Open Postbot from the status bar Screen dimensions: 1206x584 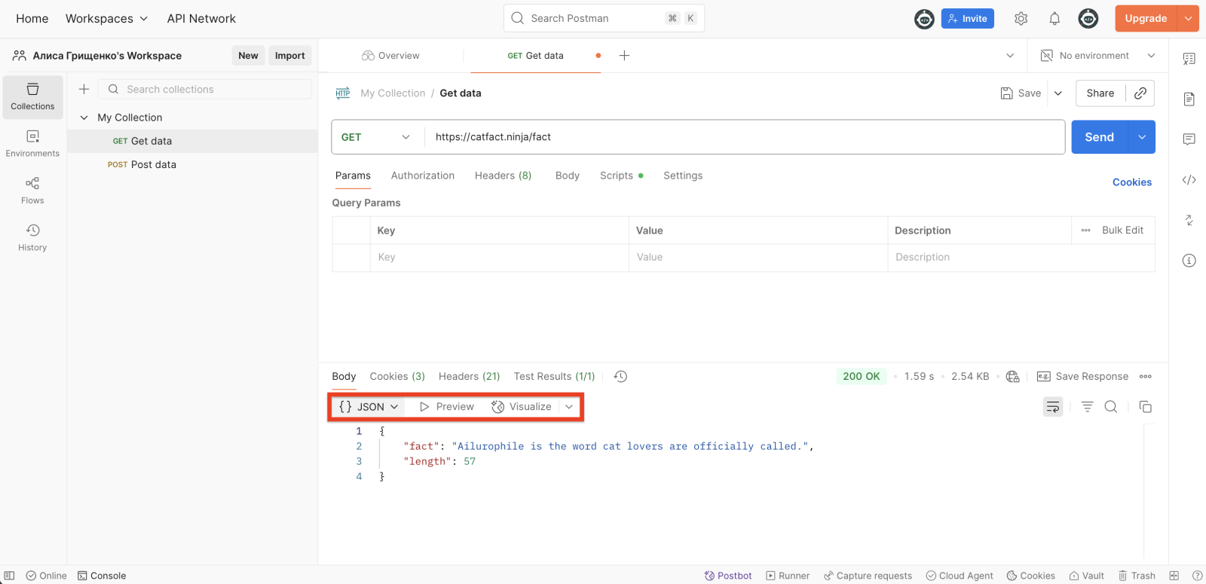pyautogui.click(x=728, y=576)
